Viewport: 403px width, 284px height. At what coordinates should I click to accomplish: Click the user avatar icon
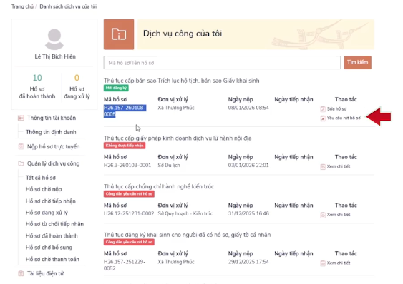[x=54, y=39]
